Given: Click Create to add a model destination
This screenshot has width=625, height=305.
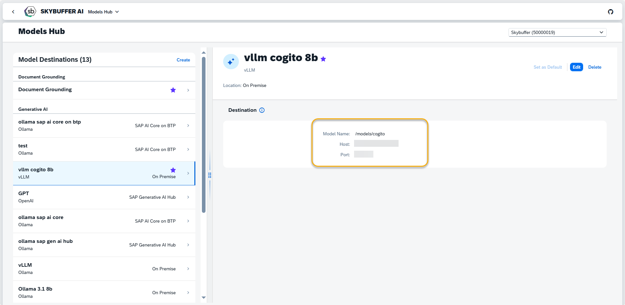Looking at the screenshot, I should (x=183, y=60).
